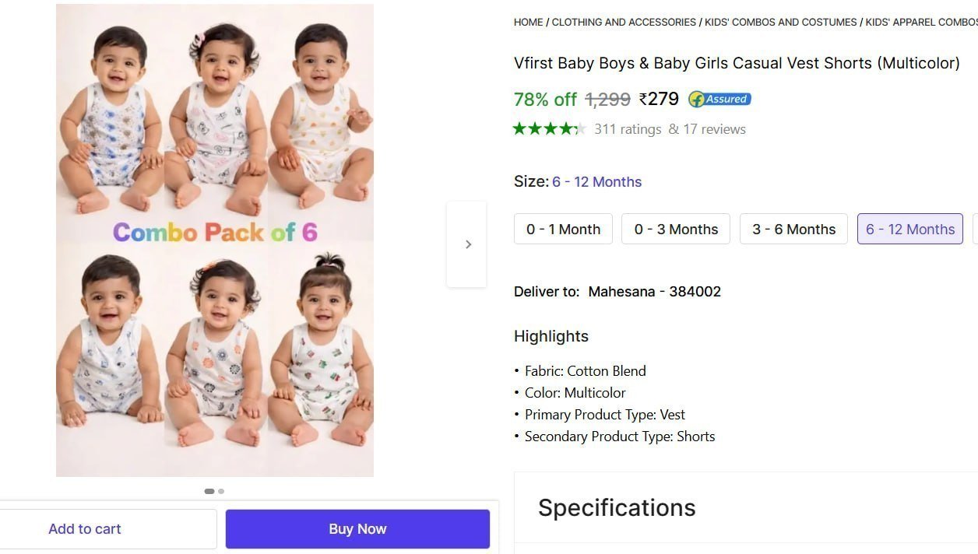Change delivery location Mahesana - 384002

654,292
